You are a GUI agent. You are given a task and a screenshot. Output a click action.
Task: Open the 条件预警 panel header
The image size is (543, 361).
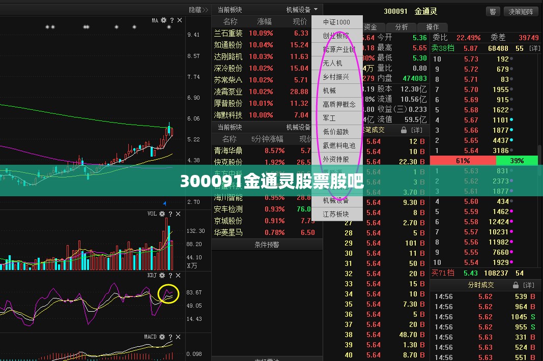click(267, 245)
